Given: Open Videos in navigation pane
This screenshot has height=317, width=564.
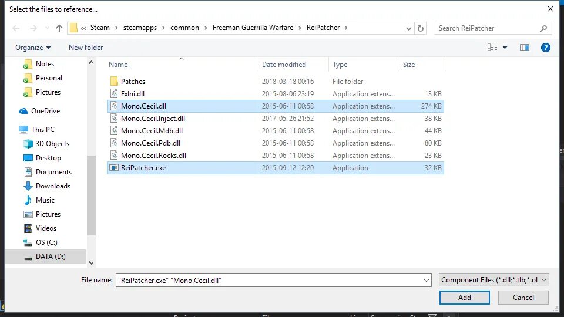Looking at the screenshot, I should (46, 228).
